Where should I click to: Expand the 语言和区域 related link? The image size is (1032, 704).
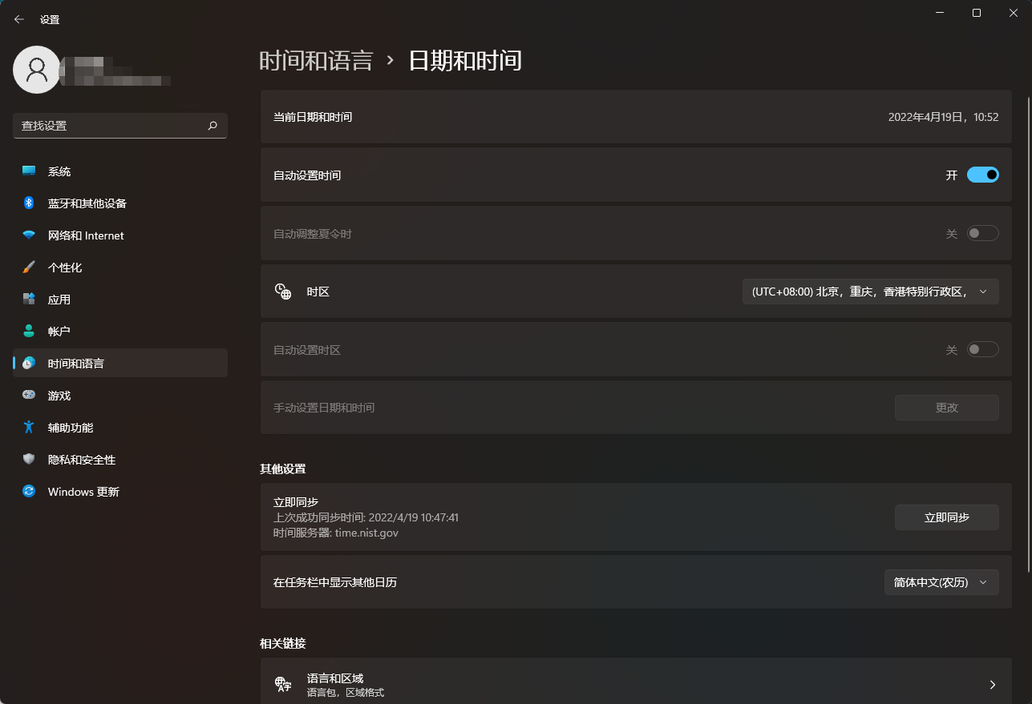[x=636, y=685]
